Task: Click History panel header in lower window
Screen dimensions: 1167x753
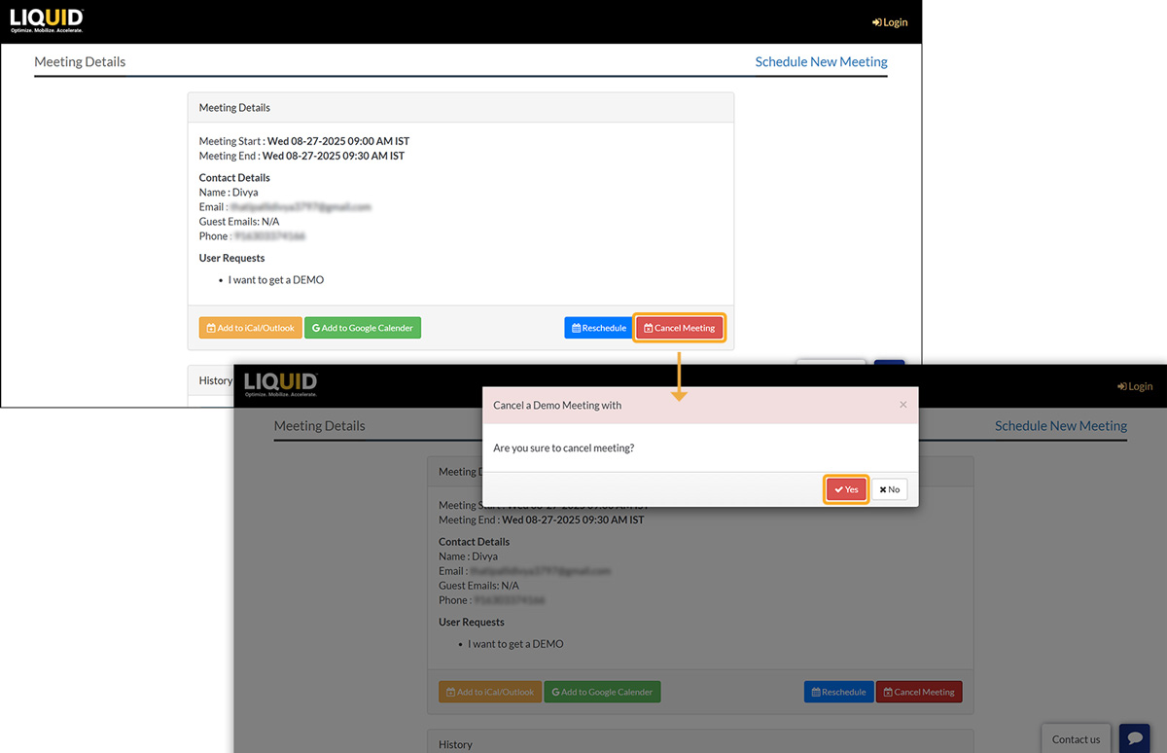Action: (x=700, y=744)
